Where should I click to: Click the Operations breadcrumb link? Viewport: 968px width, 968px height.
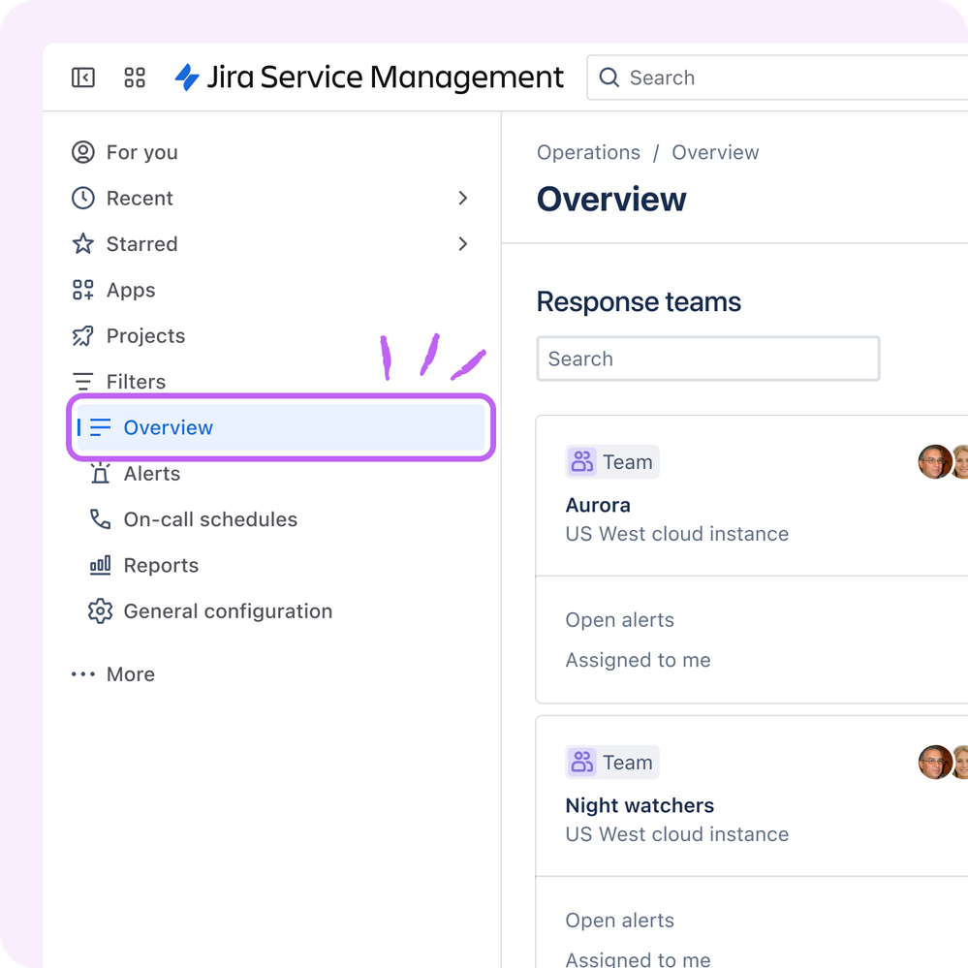click(x=588, y=152)
